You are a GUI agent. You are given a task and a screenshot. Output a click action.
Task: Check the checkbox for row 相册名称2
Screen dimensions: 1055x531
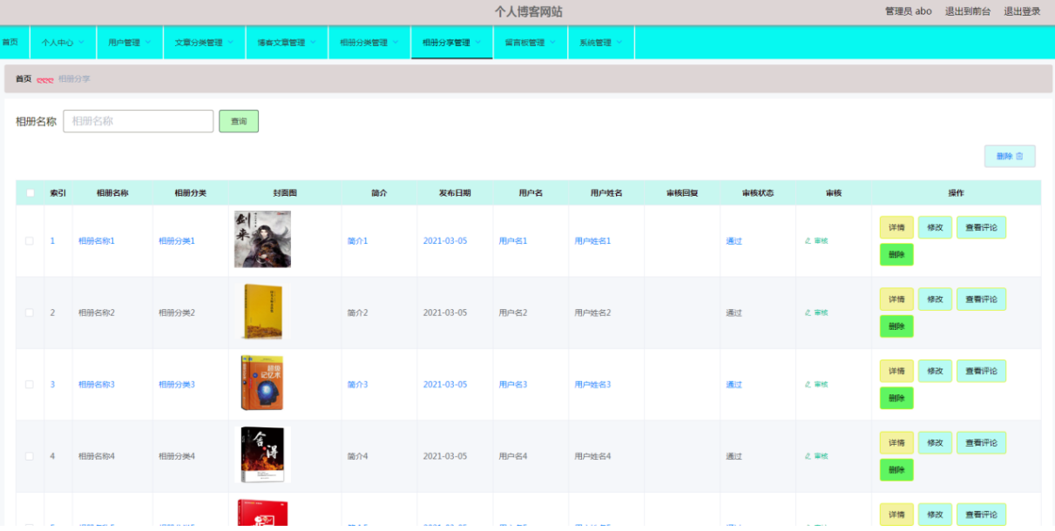[x=30, y=313]
